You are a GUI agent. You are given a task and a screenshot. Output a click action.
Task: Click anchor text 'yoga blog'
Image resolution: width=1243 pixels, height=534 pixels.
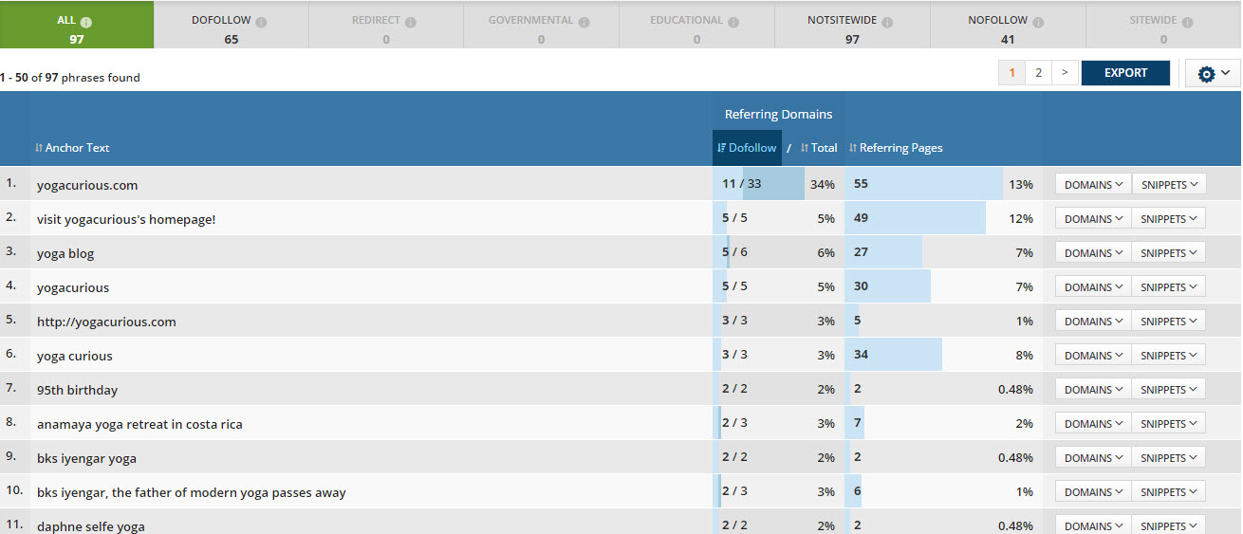coord(65,253)
